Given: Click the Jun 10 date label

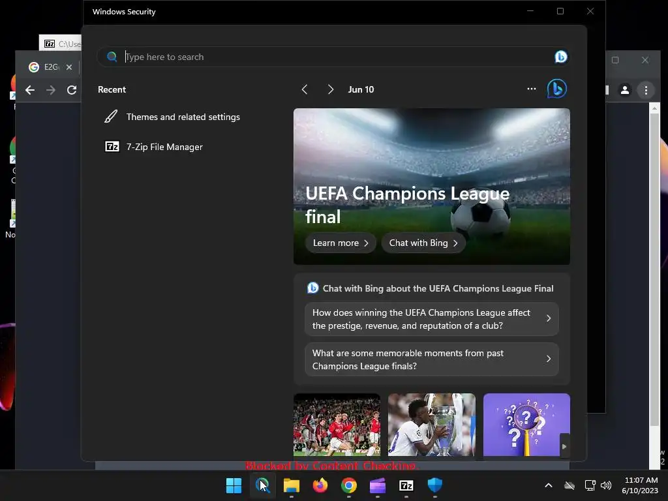Looking at the screenshot, I should coord(361,89).
